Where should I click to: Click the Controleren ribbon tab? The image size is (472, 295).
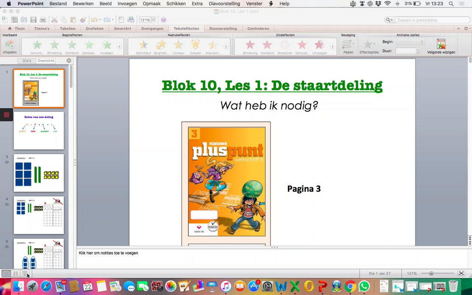click(x=258, y=28)
